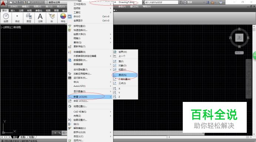Expand 查询(Q) submenu
This screenshot has height=142, width=256.
coord(90,43)
